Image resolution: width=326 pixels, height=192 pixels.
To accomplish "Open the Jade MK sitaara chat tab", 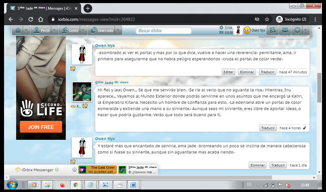I will point(137,170).
